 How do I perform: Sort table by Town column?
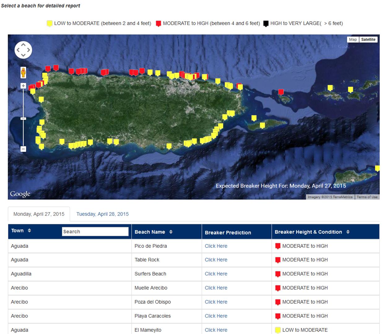[29, 231]
